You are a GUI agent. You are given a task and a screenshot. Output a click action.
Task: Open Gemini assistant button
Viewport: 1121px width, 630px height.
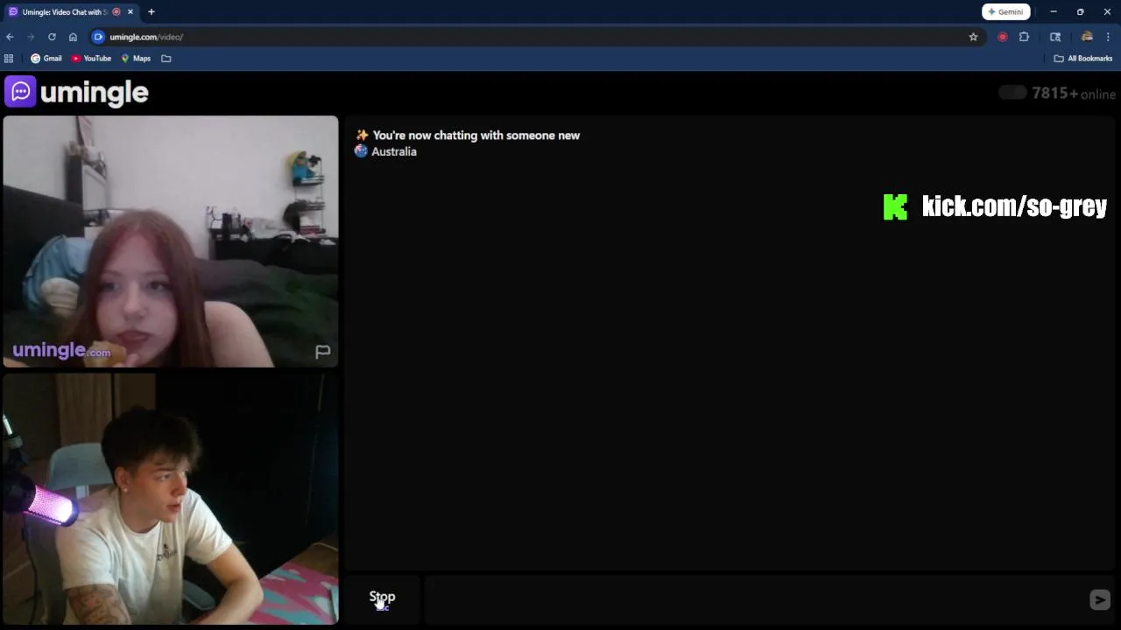[x=1006, y=11]
